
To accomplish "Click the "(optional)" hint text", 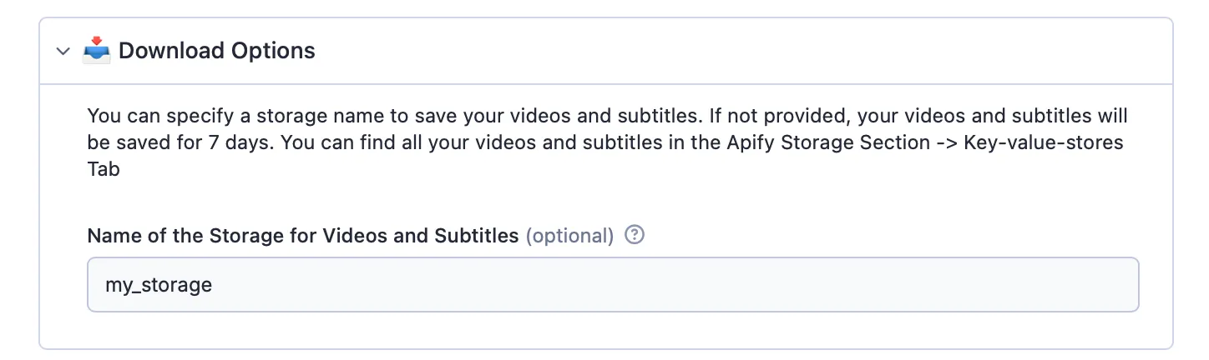I will (x=569, y=236).
